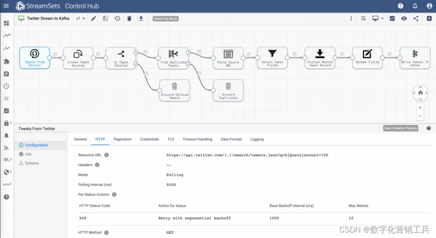Select the Create Tweet Records stage

click(78, 58)
